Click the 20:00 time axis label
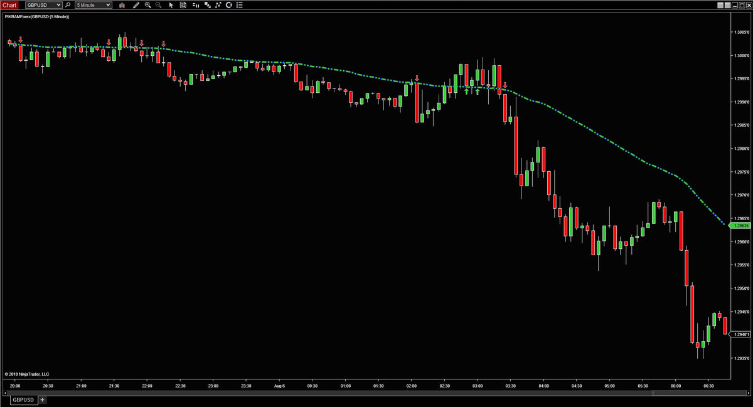The width and height of the screenshot is (753, 407). [14, 386]
